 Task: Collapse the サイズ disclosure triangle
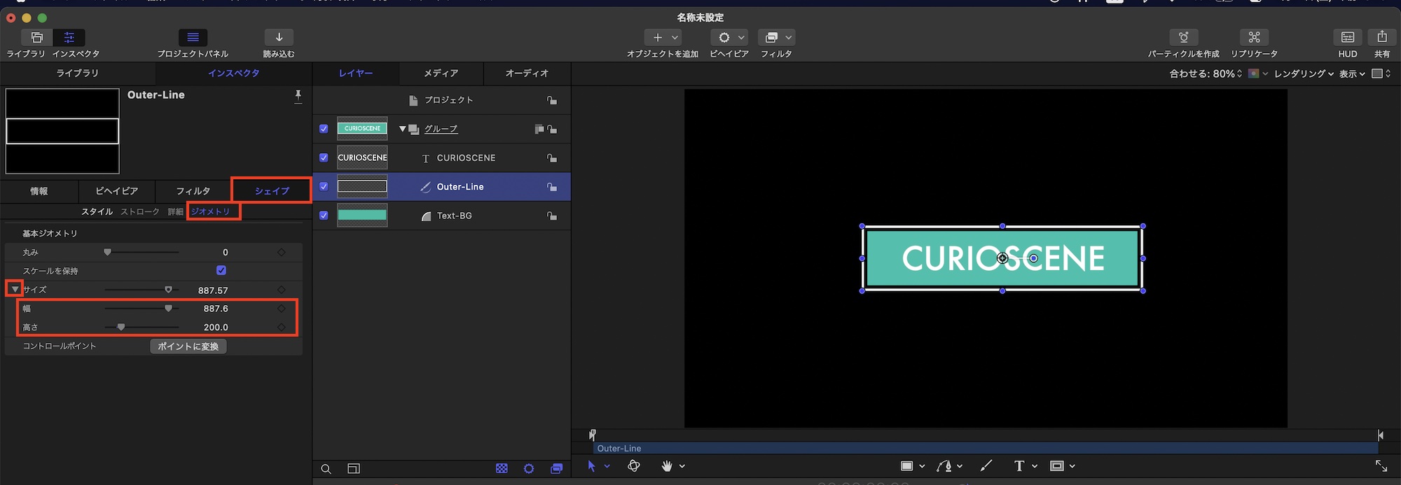[x=15, y=289]
